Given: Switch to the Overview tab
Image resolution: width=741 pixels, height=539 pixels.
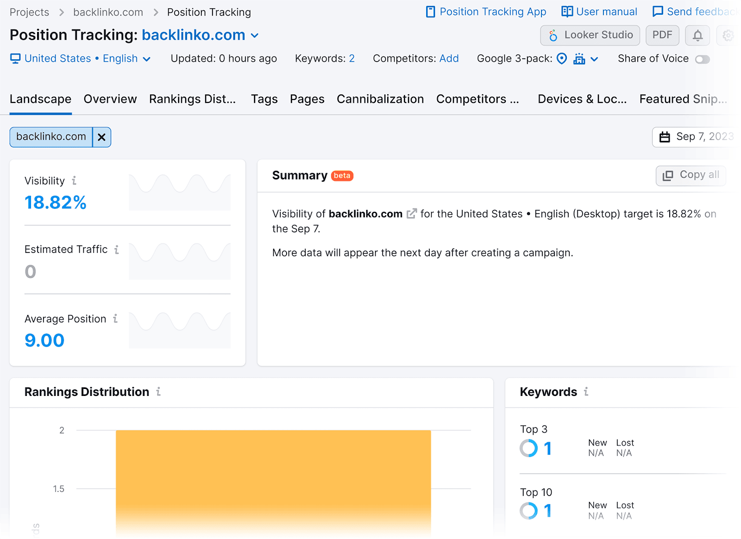Looking at the screenshot, I should point(110,99).
